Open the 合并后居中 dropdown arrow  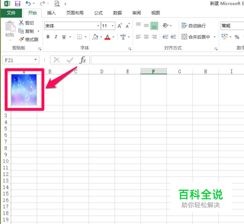click(215, 37)
